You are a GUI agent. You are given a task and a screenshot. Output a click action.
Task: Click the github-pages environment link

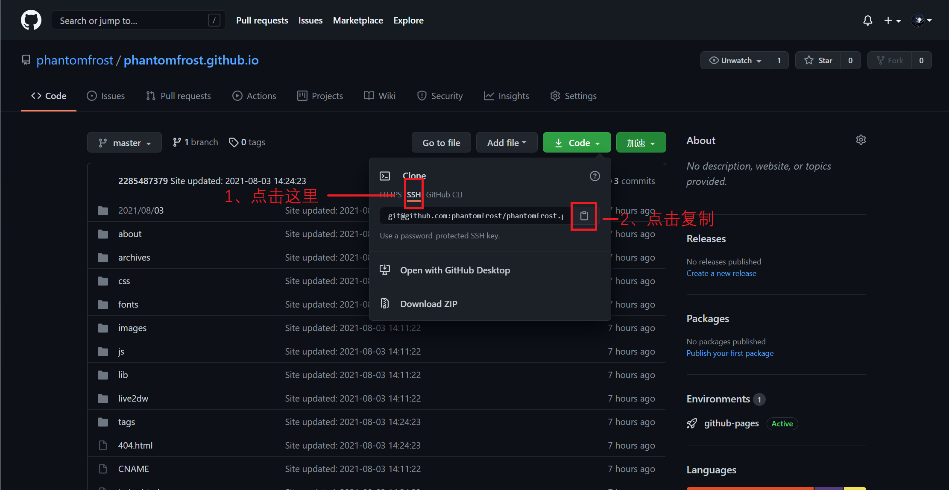(732, 423)
